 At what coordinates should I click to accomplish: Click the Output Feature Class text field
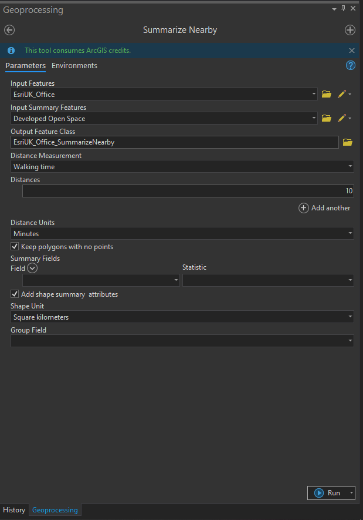pos(174,142)
